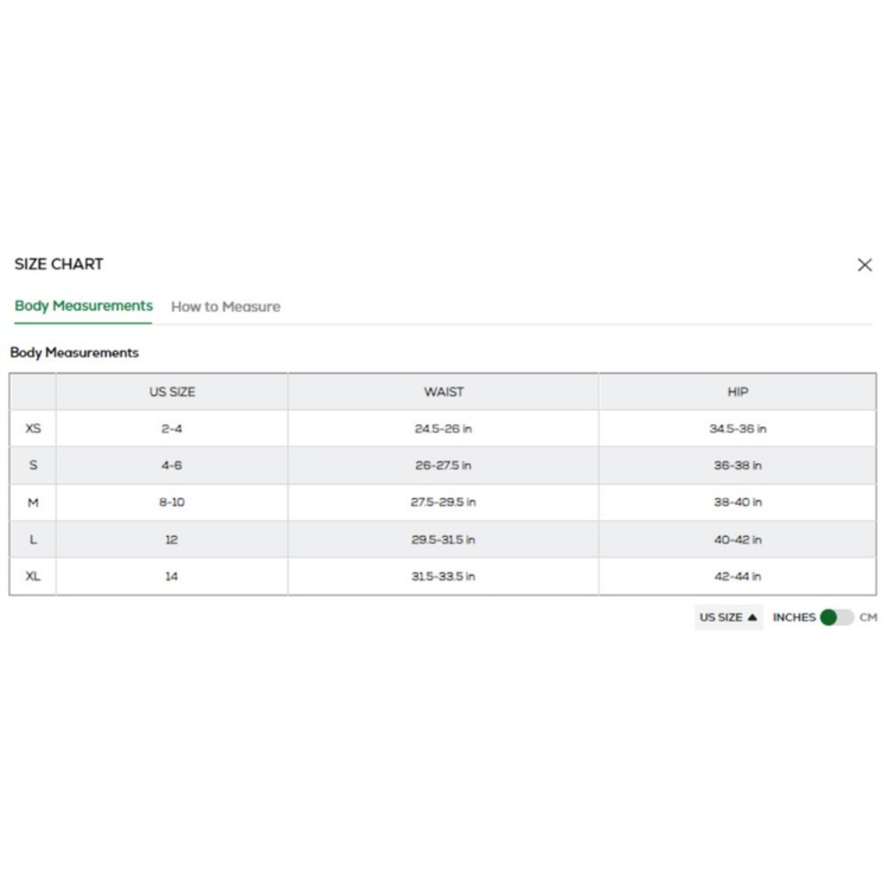889x889 pixels.
Task: Click the SIZE CHART title
Action: pyautogui.click(x=59, y=264)
